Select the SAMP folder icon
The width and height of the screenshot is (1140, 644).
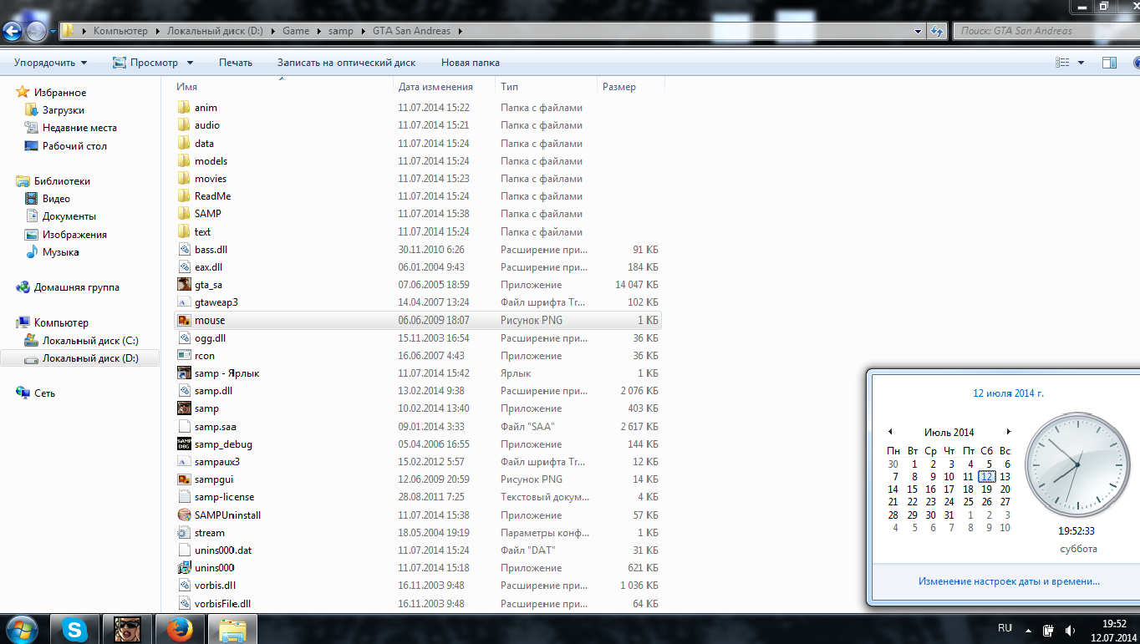[x=185, y=214]
